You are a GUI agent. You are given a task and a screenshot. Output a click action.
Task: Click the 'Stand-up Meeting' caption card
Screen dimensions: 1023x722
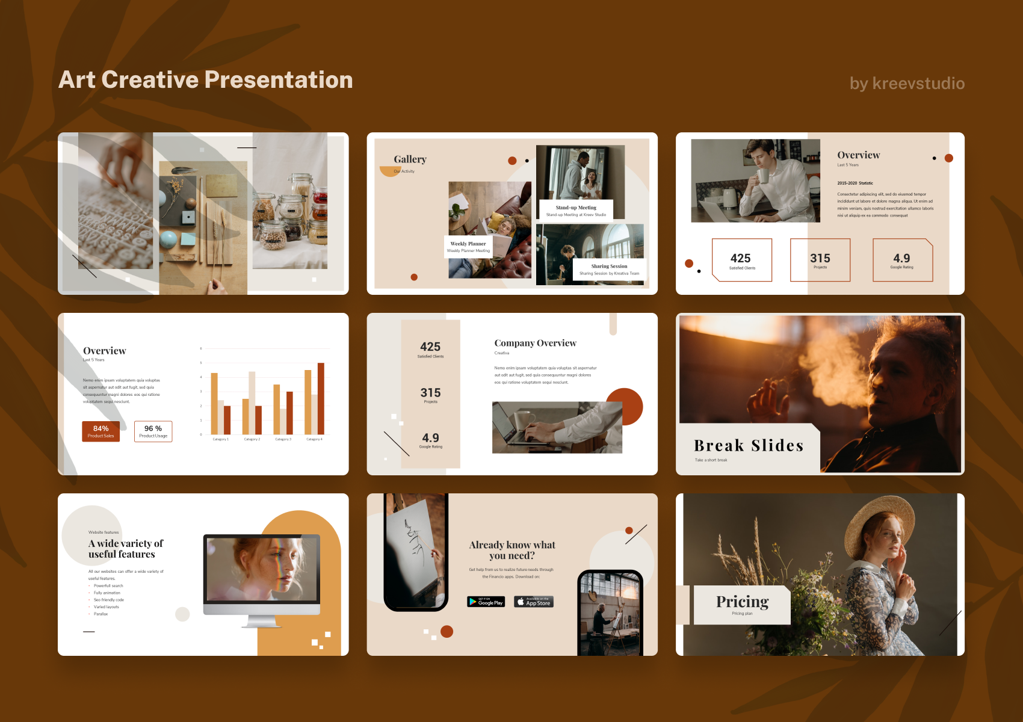pyautogui.click(x=575, y=210)
